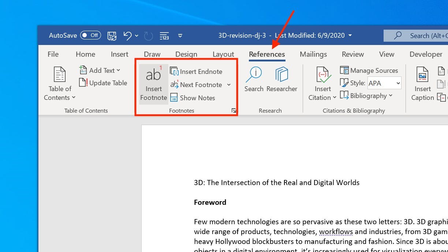Save the document from Quick Access toolbar
The width and height of the screenshot is (448, 252).
tap(112, 35)
